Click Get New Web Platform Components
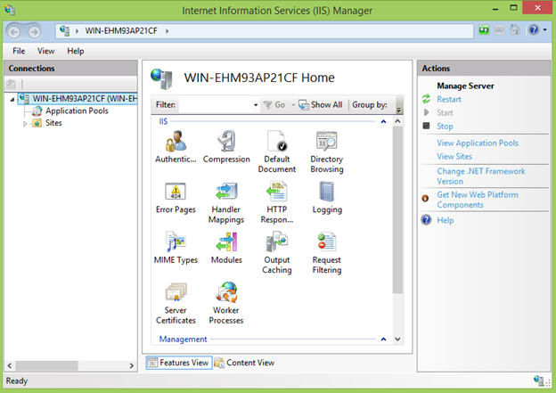Screen dimensions: 556x393 (x=478, y=200)
